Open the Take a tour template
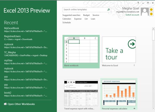This screenshot has height=112, width=155. pyautogui.click(x=119, y=50)
